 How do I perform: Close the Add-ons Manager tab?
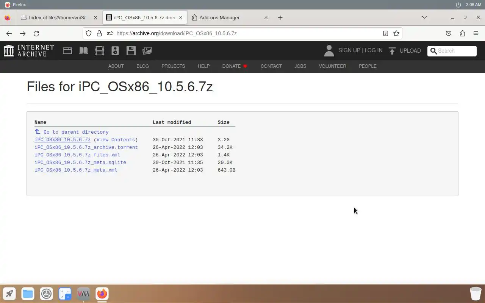coord(266,17)
